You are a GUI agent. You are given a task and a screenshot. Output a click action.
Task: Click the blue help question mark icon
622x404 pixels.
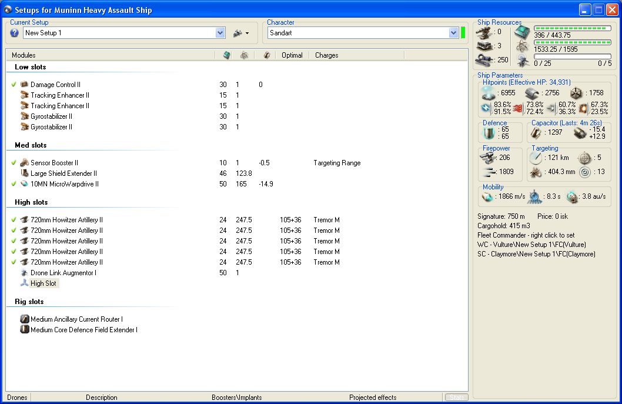click(x=14, y=33)
